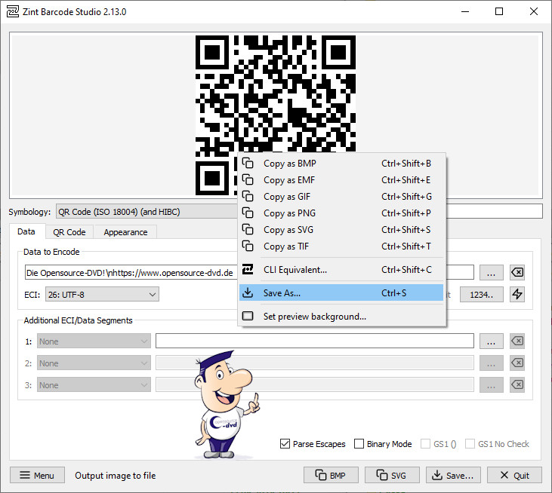Enable the Binary Mode checkbox
Viewport: 552px width, 493px height.
pyautogui.click(x=359, y=444)
